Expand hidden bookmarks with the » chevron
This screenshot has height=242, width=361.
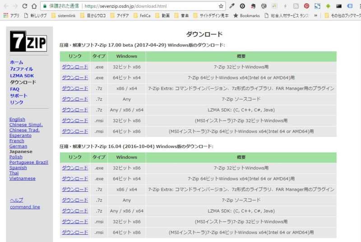pyautogui.click(x=315, y=15)
